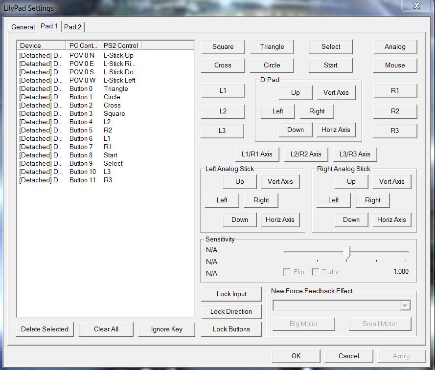Click Left Analog Stick Horiz Axis

pos(280,219)
